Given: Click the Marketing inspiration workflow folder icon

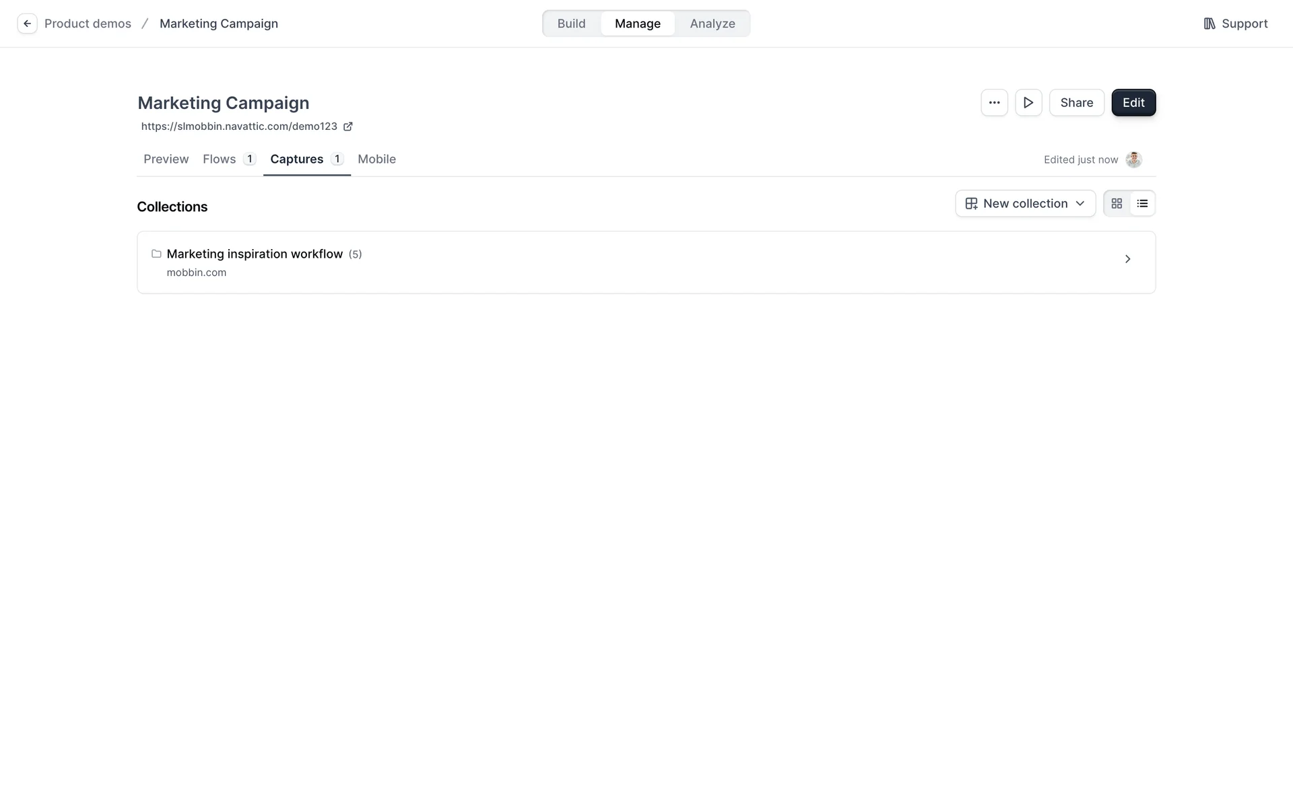Looking at the screenshot, I should click(x=156, y=254).
